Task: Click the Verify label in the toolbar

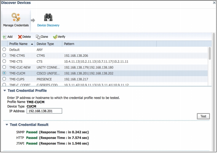Action: 62,37
